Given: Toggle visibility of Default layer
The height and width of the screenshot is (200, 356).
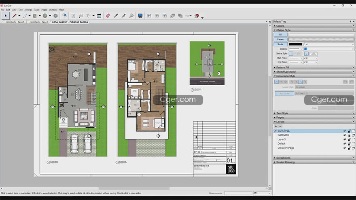Looking at the screenshot, I should click(x=345, y=144).
